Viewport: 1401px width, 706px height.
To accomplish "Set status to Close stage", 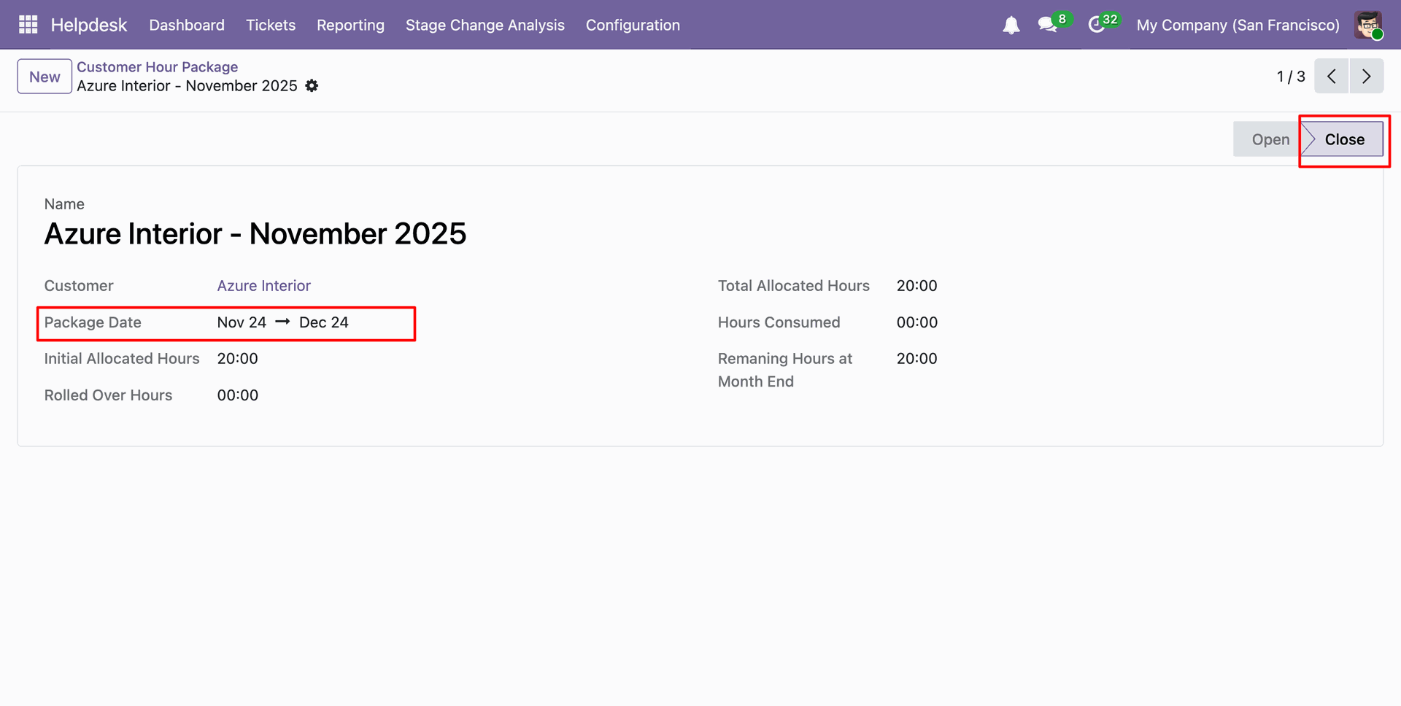I will pyautogui.click(x=1344, y=139).
